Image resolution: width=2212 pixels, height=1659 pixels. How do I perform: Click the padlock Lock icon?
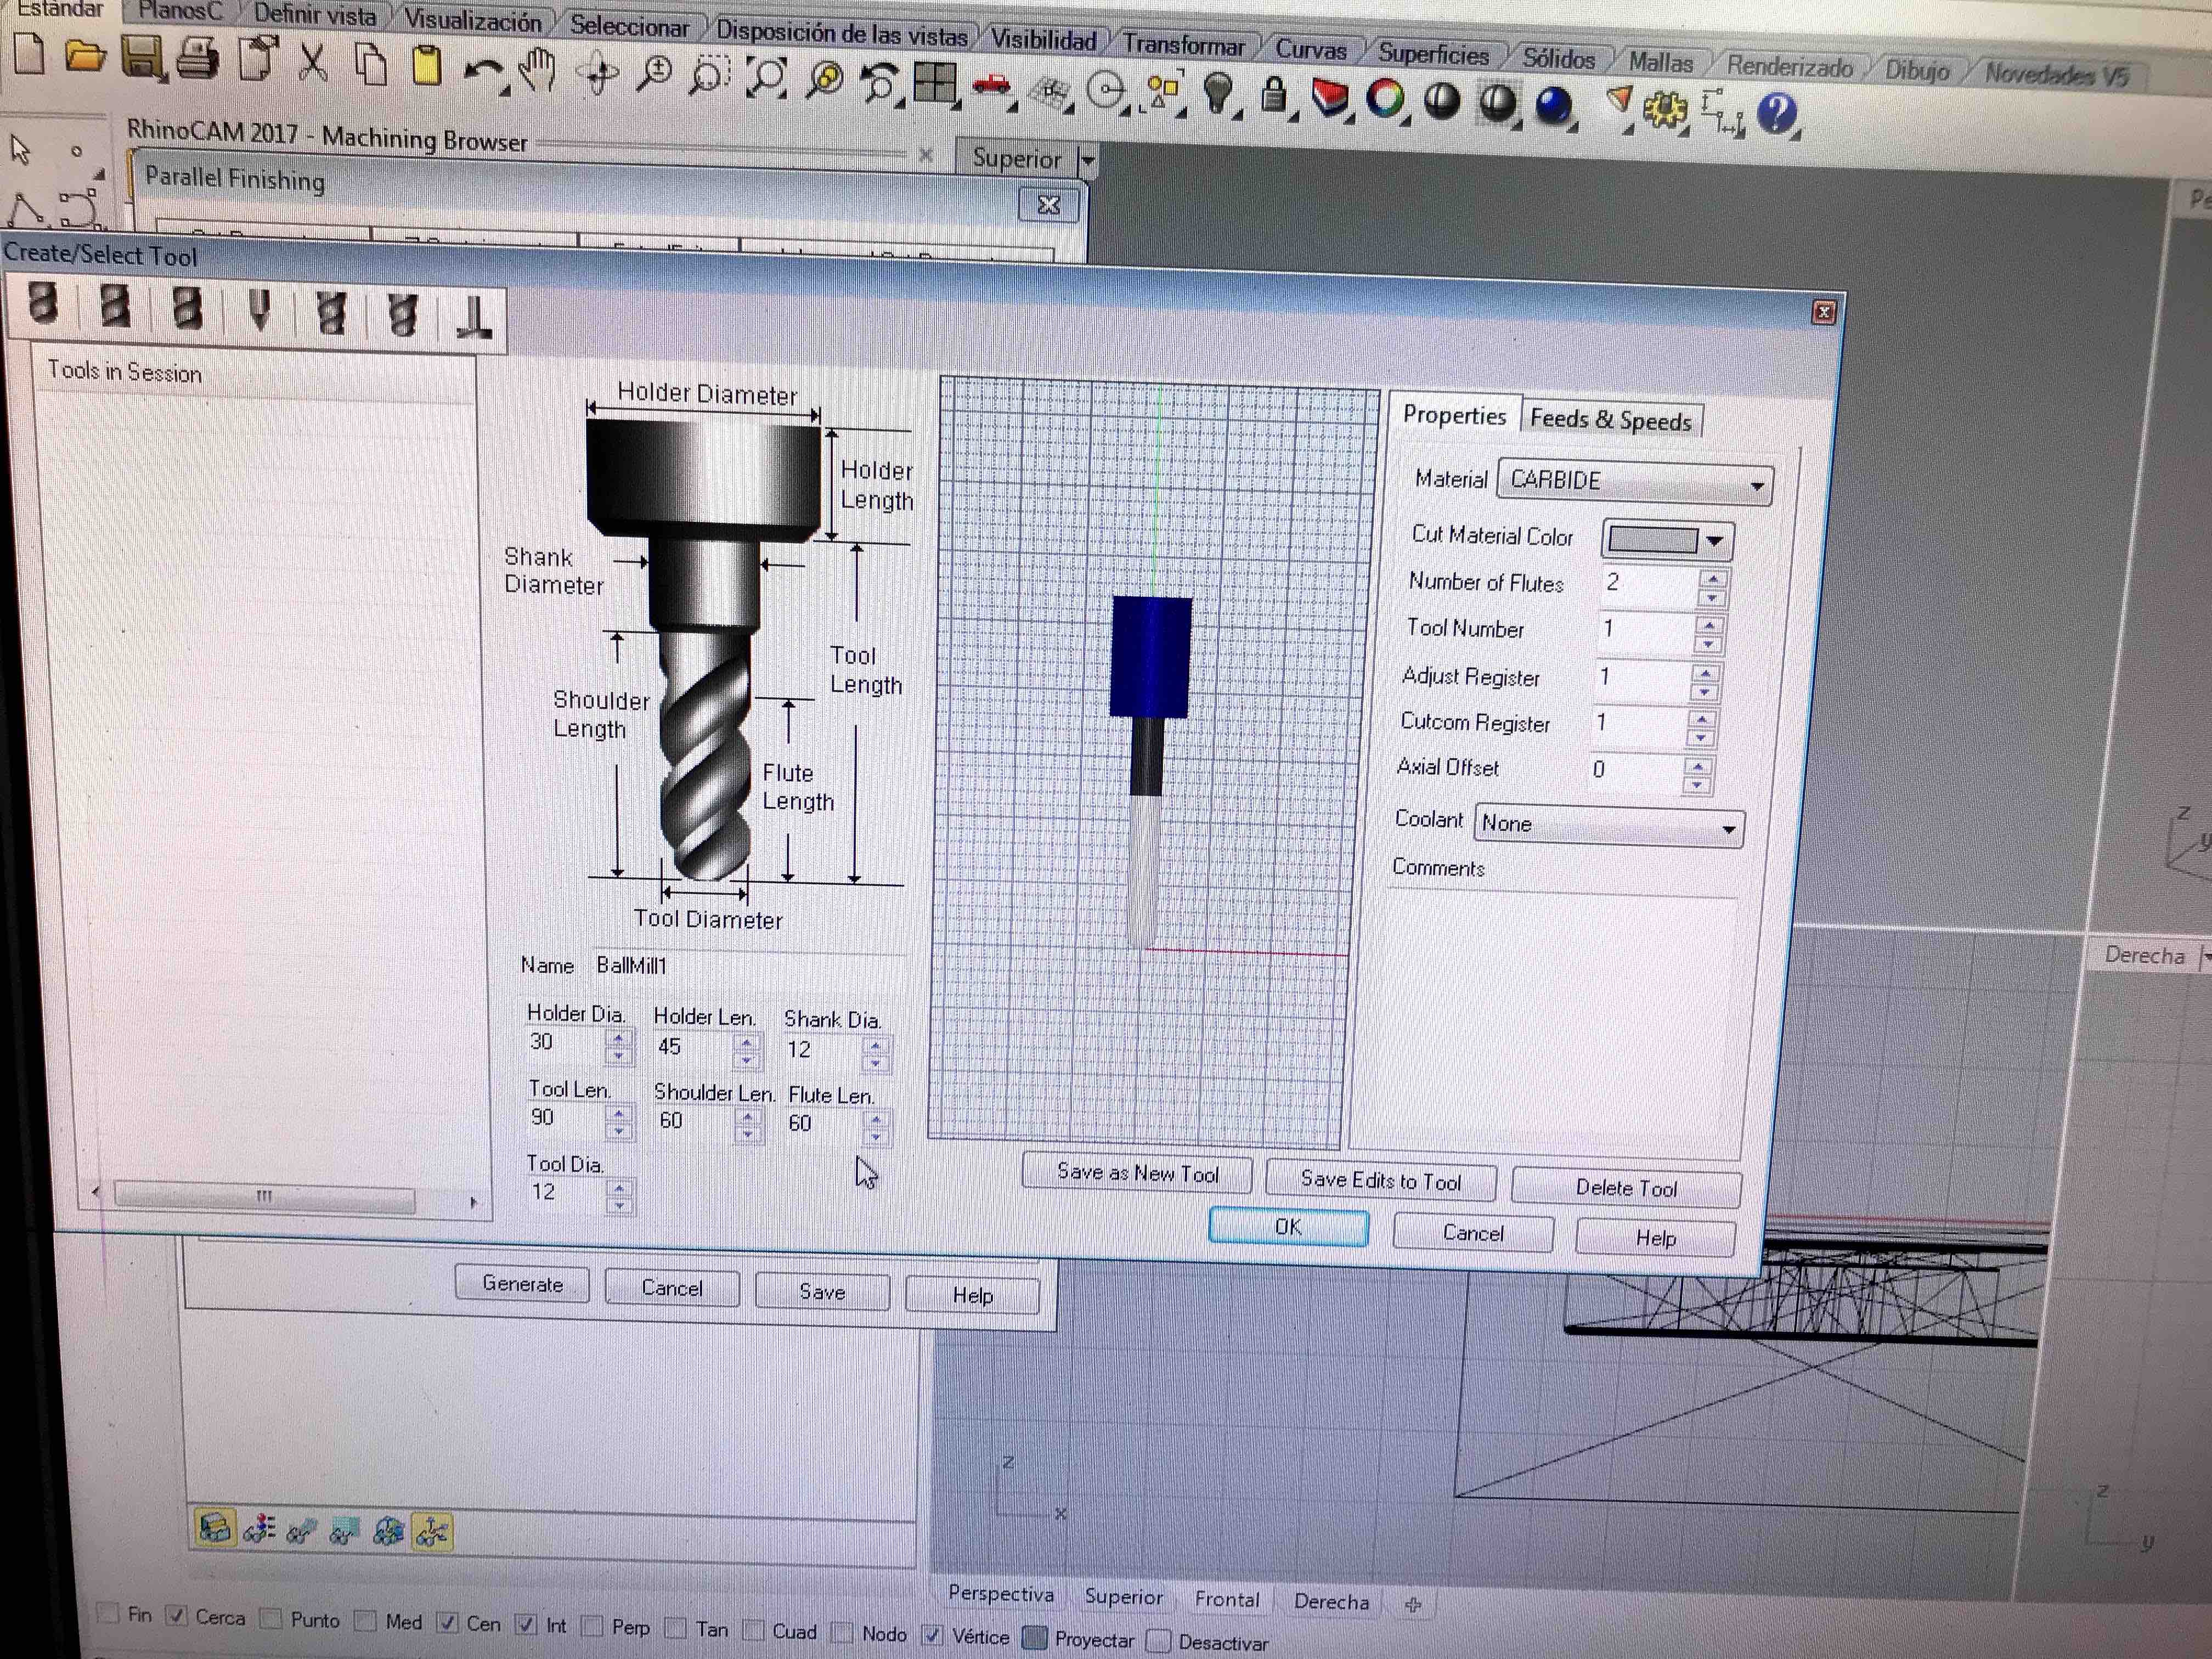click(1273, 97)
